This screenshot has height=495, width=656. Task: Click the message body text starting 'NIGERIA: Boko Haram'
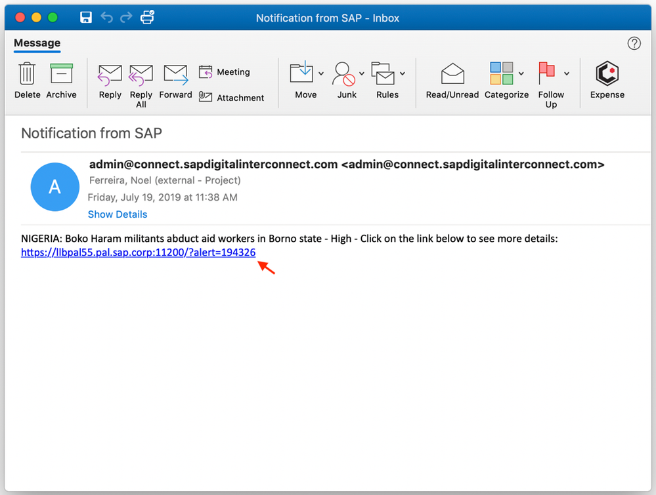(289, 239)
